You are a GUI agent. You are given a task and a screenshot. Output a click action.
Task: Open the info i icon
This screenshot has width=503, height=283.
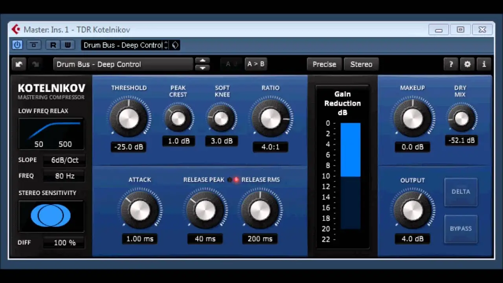point(484,64)
